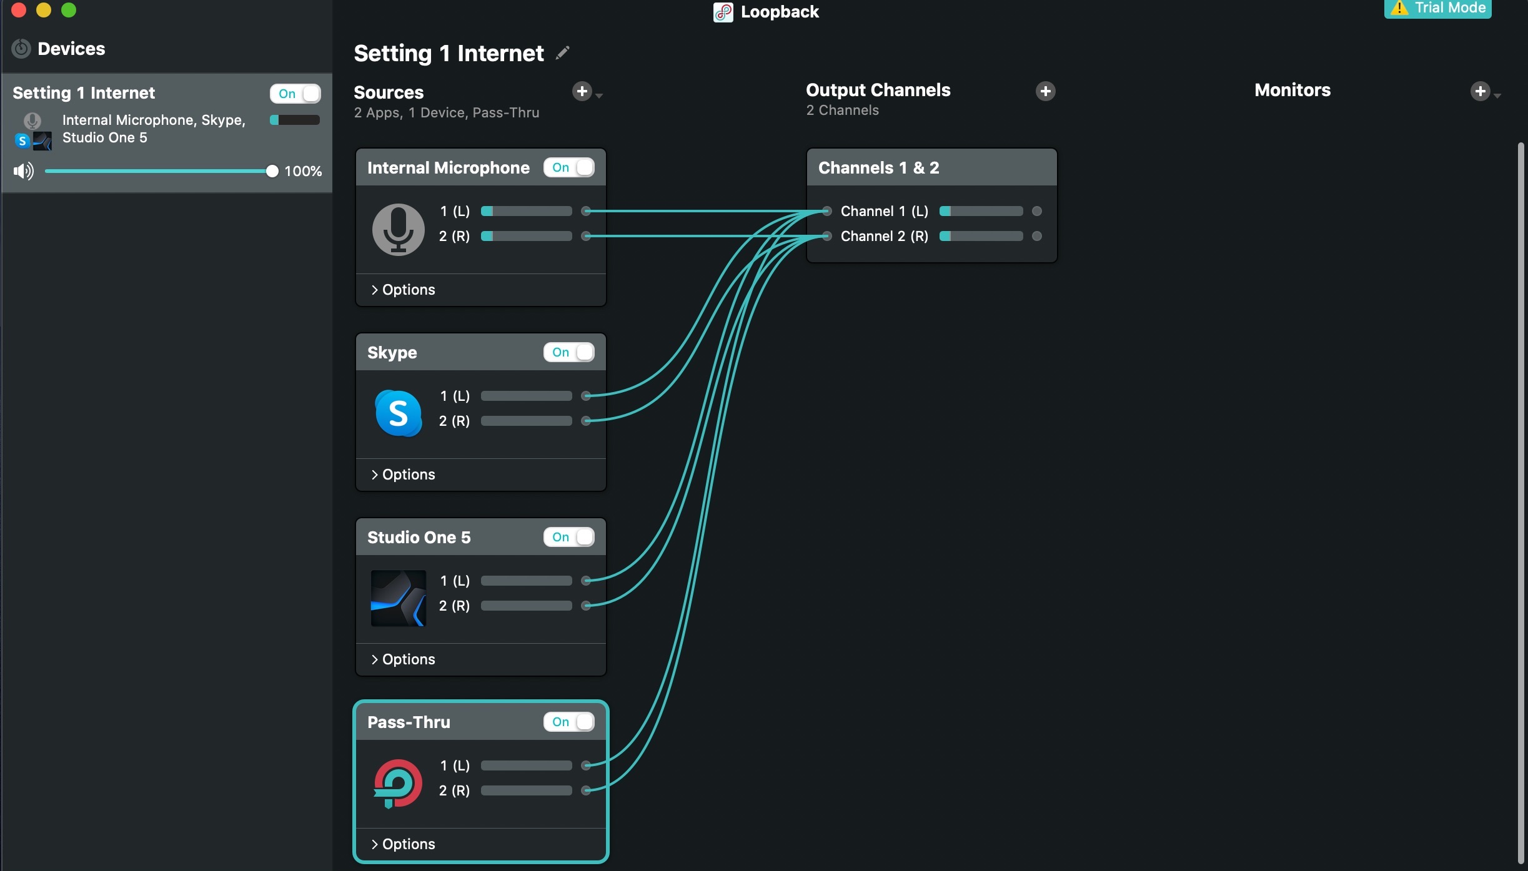The width and height of the screenshot is (1528, 871).
Task: Switch off Studio One 5 source
Action: [568, 537]
